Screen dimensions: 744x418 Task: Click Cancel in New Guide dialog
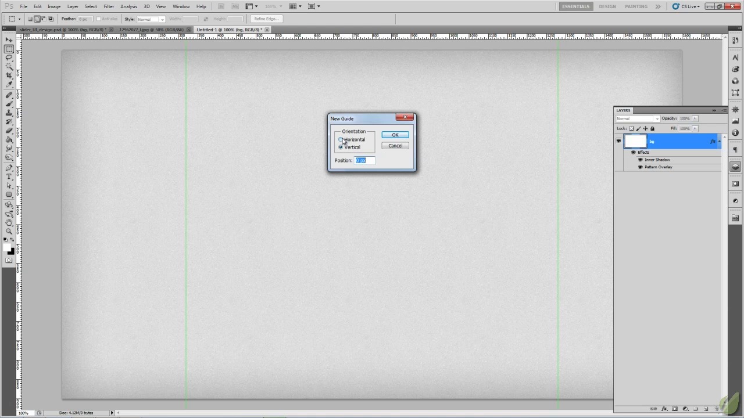pos(395,146)
